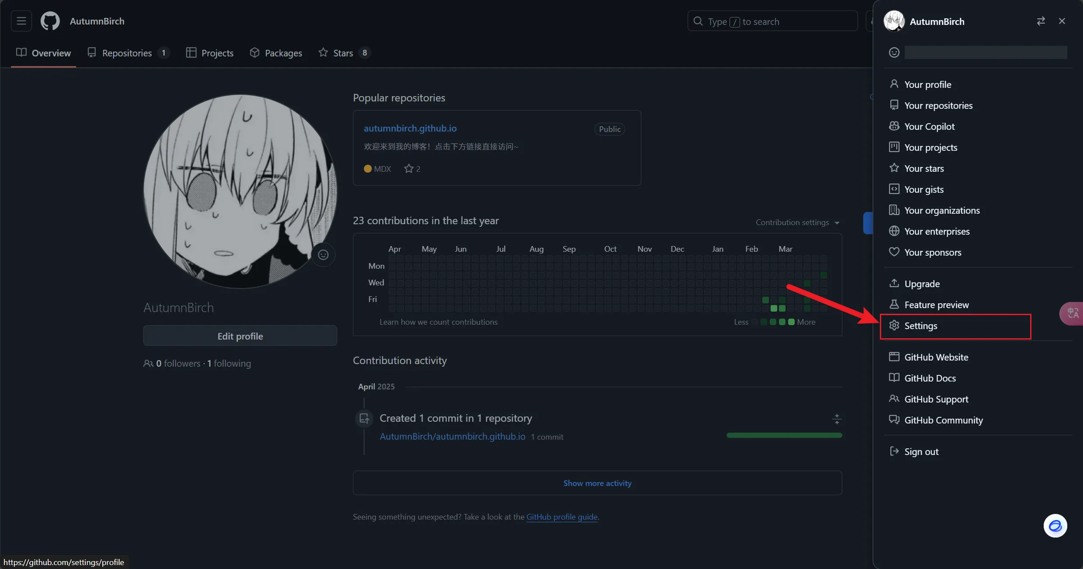Screen dimensions: 1083x569
Task: Switch to the Stars tab
Action: click(344, 53)
